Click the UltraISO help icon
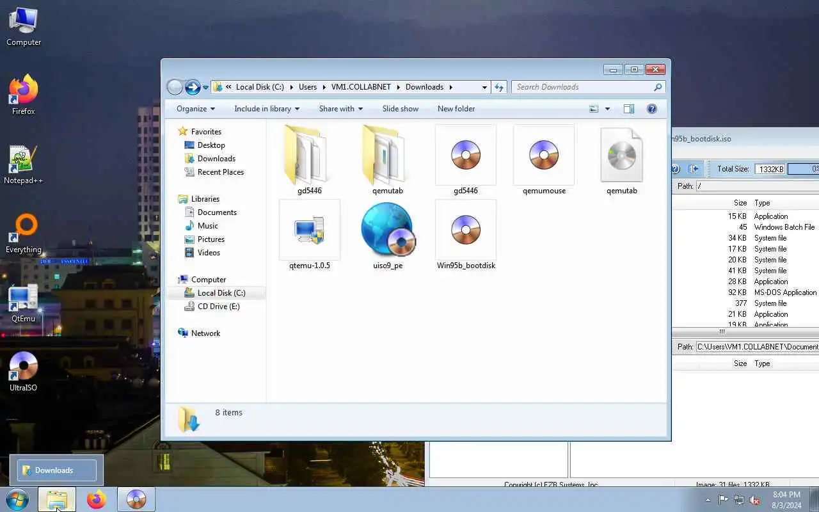 point(676,169)
